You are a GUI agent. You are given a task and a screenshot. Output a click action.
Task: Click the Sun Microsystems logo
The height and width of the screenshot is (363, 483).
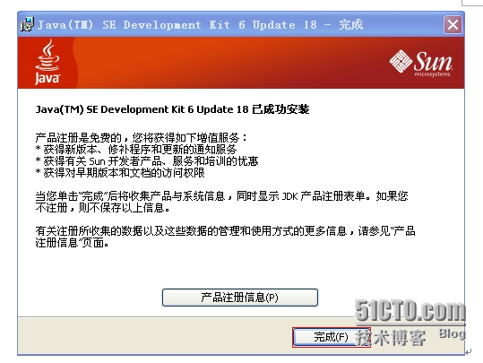click(421, 63)
